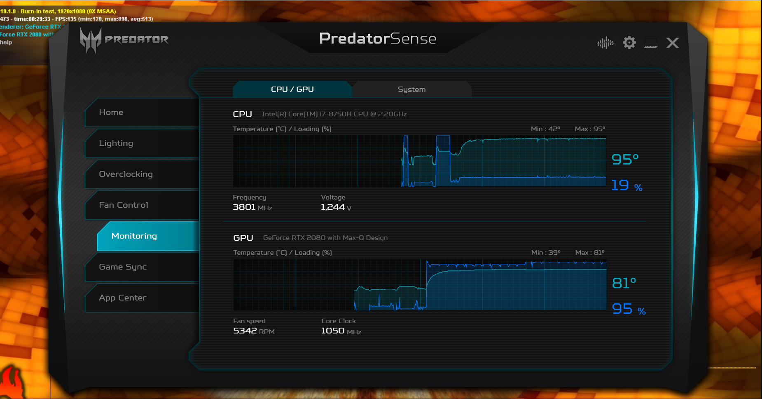
Task: Click the Burn-in test title text behind PredatorSense
Action: pyautogui.click(x=58, y=11)
